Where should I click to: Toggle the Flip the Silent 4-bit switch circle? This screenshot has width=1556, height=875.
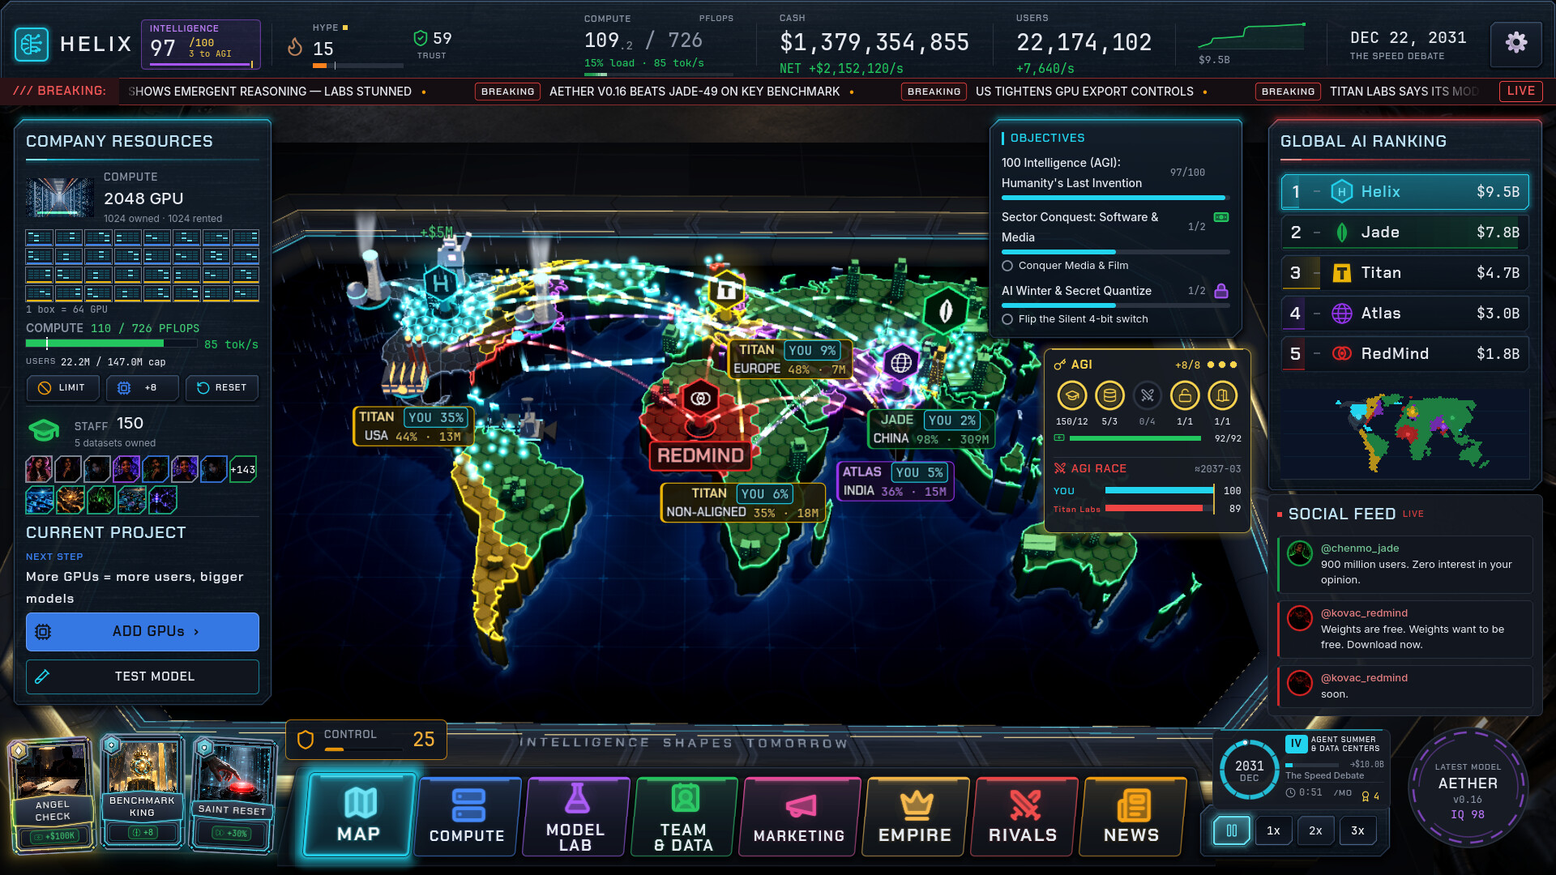tap(1007, 319)
